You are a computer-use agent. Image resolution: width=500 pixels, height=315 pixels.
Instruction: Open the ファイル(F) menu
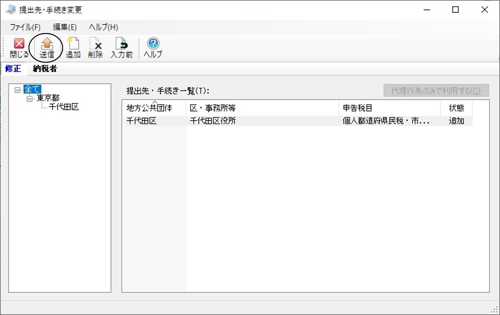pyautogui.click(x=25, y=27)
